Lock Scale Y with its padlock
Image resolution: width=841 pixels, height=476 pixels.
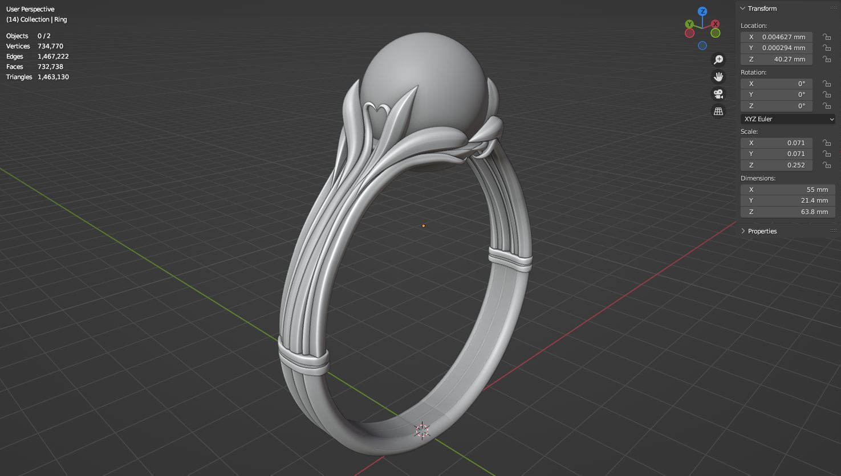826,154
